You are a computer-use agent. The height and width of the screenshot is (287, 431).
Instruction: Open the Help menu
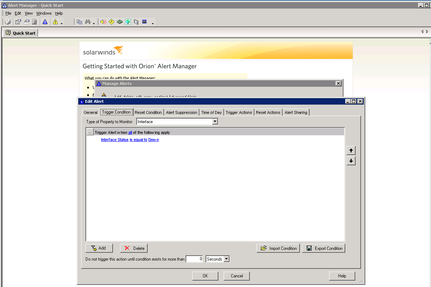coord(59,13)
